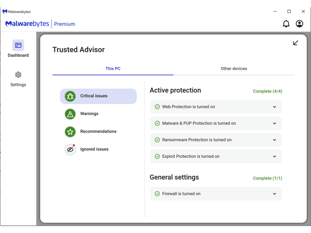
Task: Open Settings via the gear icon
Action: tap(18, 75)
